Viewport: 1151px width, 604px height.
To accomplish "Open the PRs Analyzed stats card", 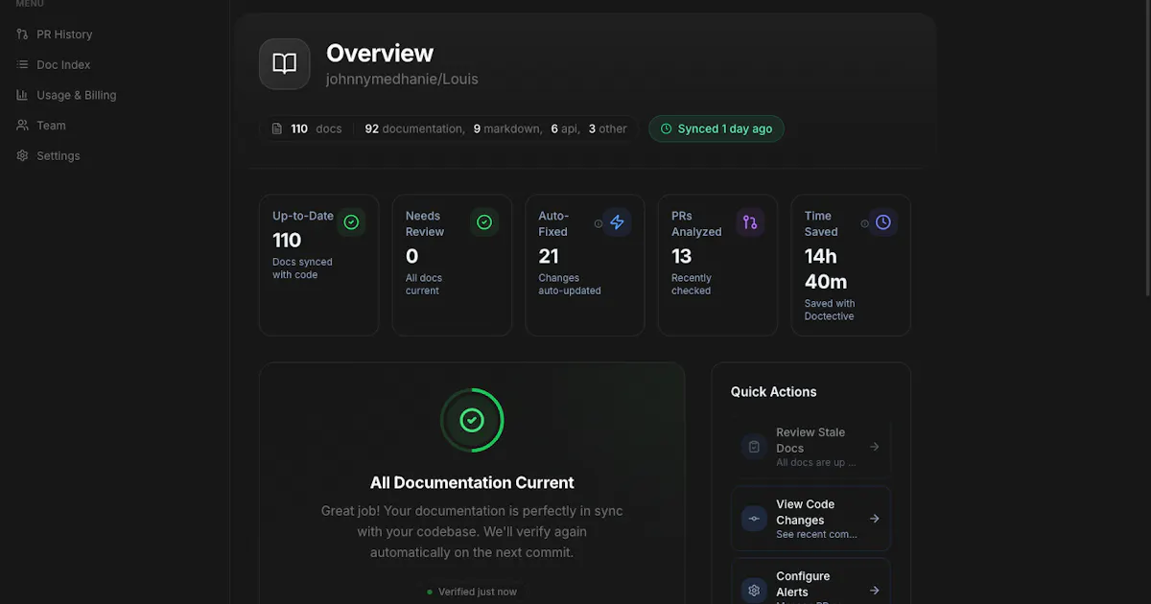I will click(717, 266).
